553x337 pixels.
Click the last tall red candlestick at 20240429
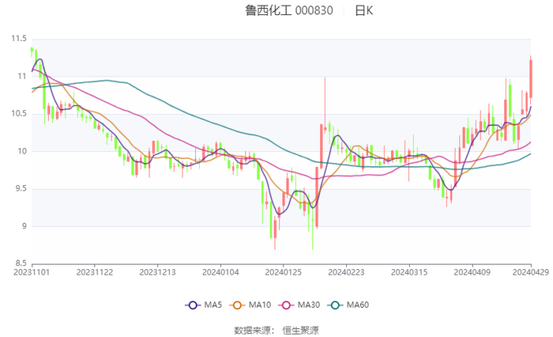[530, 78]
